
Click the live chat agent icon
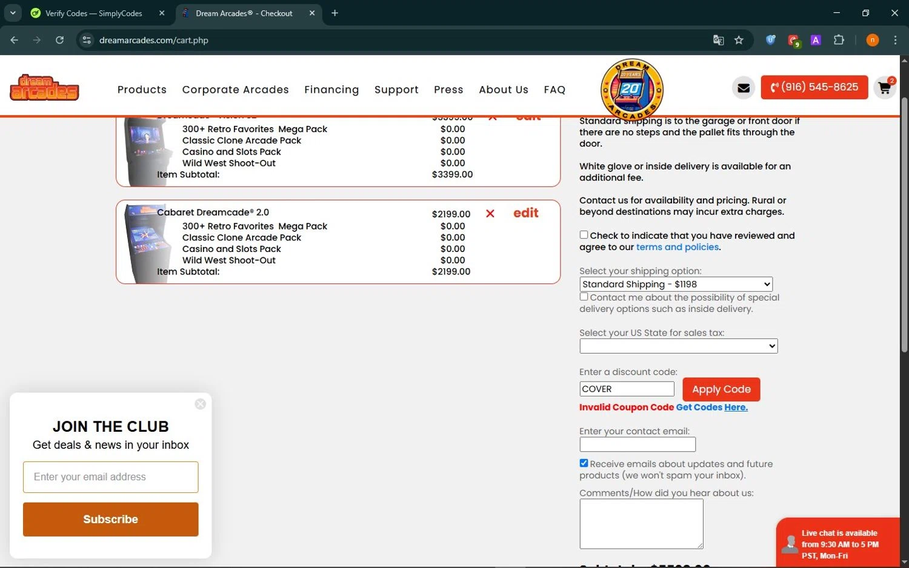tap(790, 544)
